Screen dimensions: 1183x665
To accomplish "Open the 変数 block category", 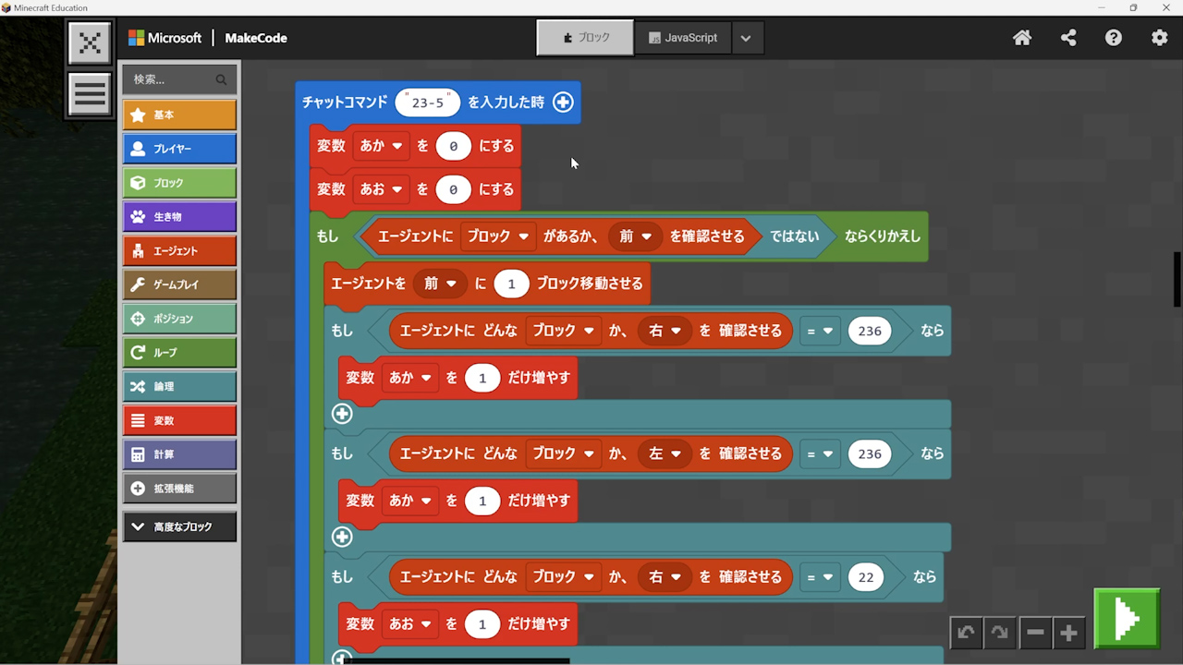I will click(179, 420).
